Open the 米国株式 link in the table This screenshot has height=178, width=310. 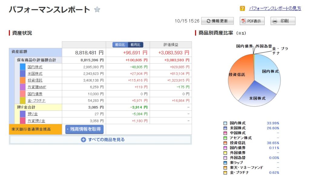[35, 73]
